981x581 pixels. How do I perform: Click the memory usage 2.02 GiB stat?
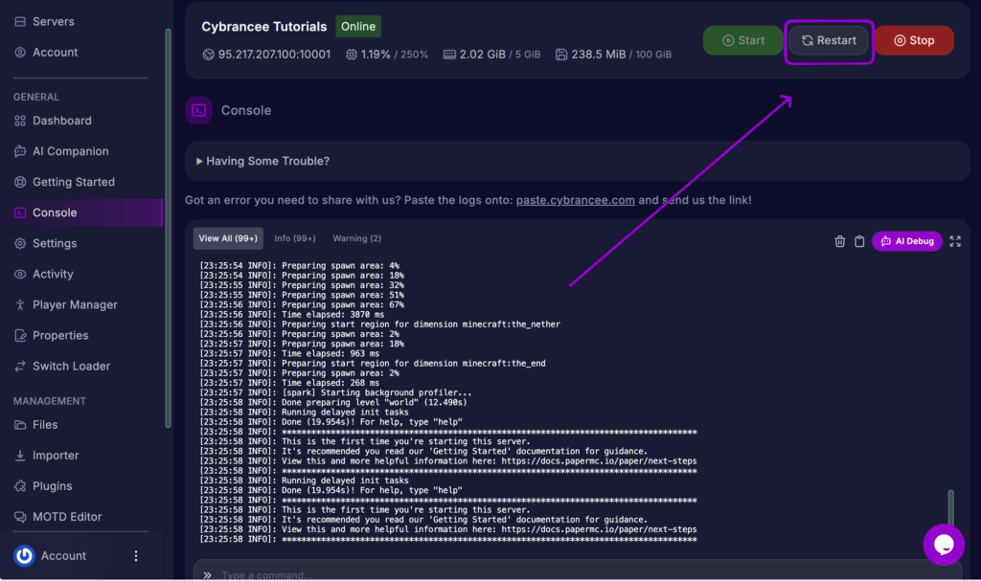[x=483, y=55]
